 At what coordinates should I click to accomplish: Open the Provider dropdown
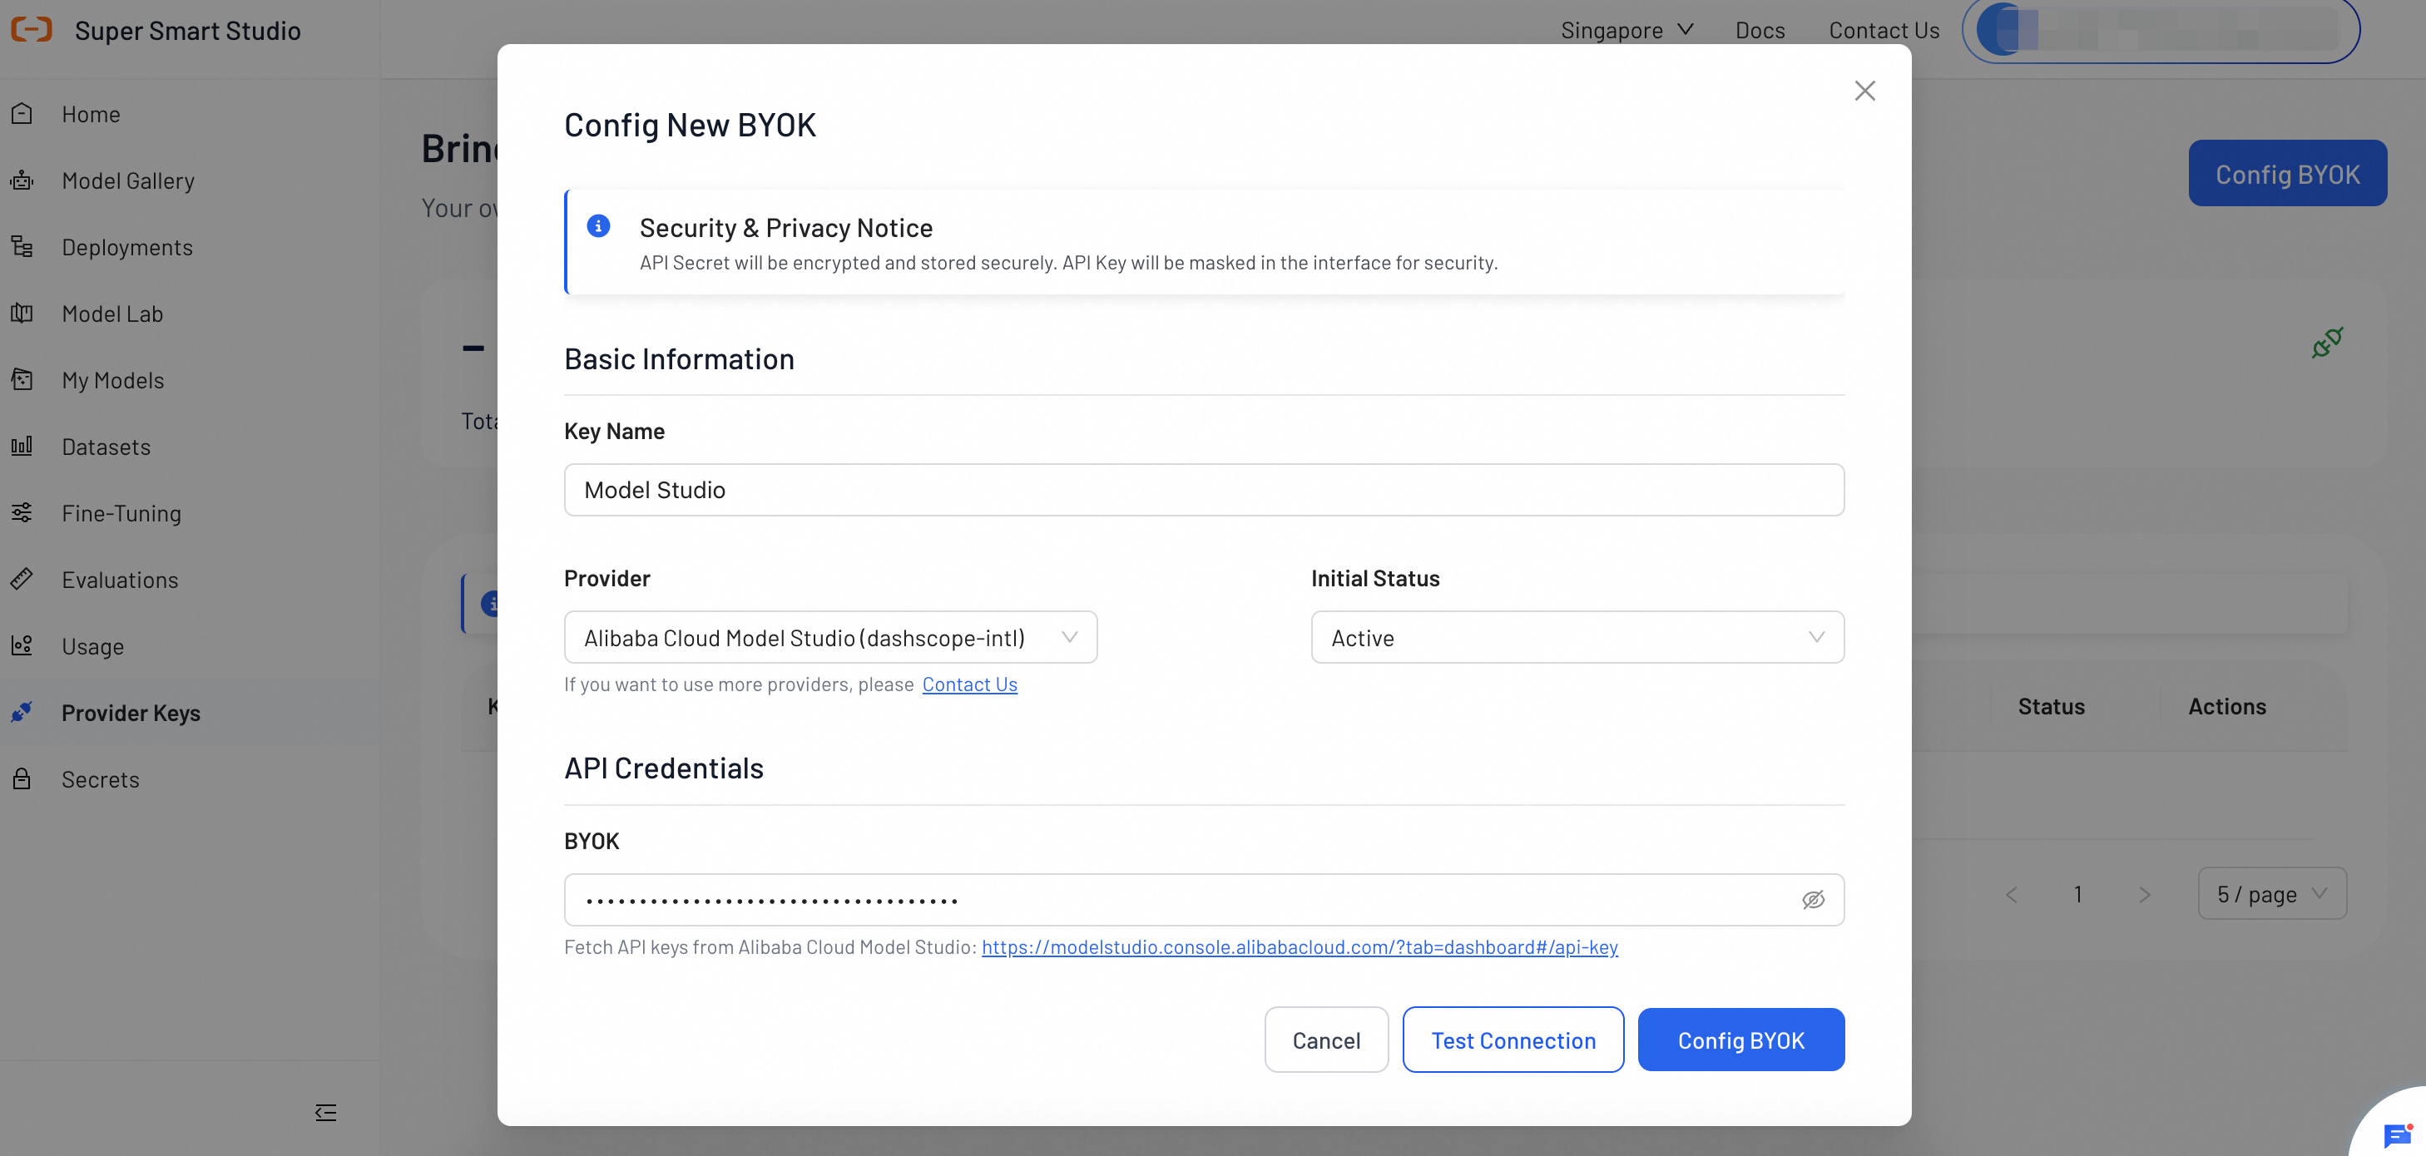pos(830,637)
